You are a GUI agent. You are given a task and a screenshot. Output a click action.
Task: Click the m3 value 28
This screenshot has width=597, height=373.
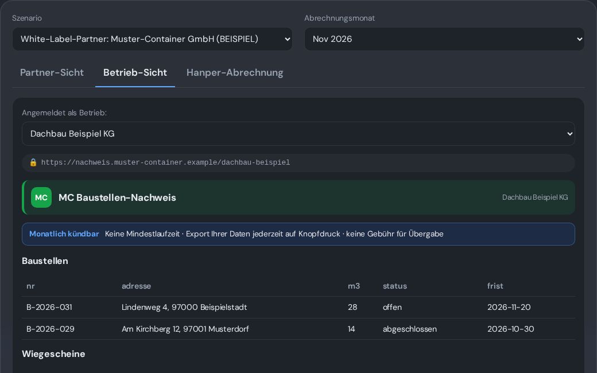(352, 307)
